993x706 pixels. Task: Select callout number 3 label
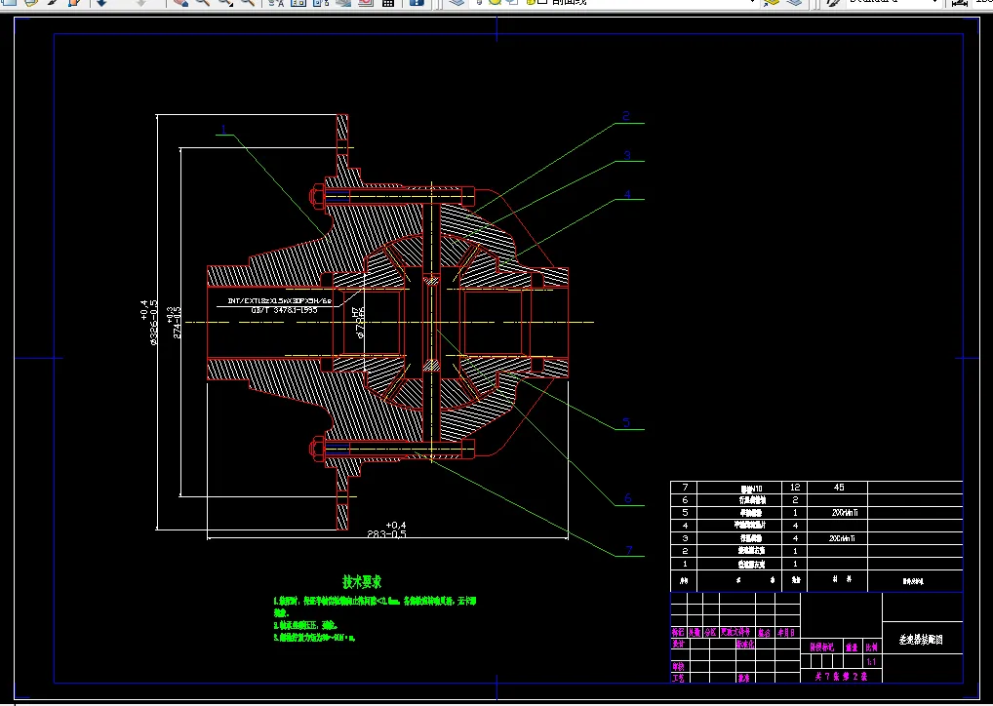(x=627, y=155)
